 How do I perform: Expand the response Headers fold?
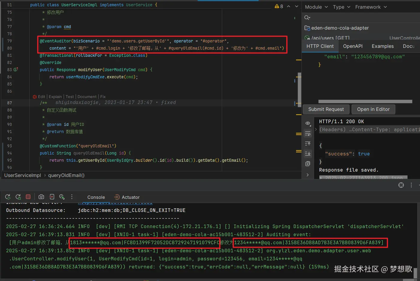316,129
